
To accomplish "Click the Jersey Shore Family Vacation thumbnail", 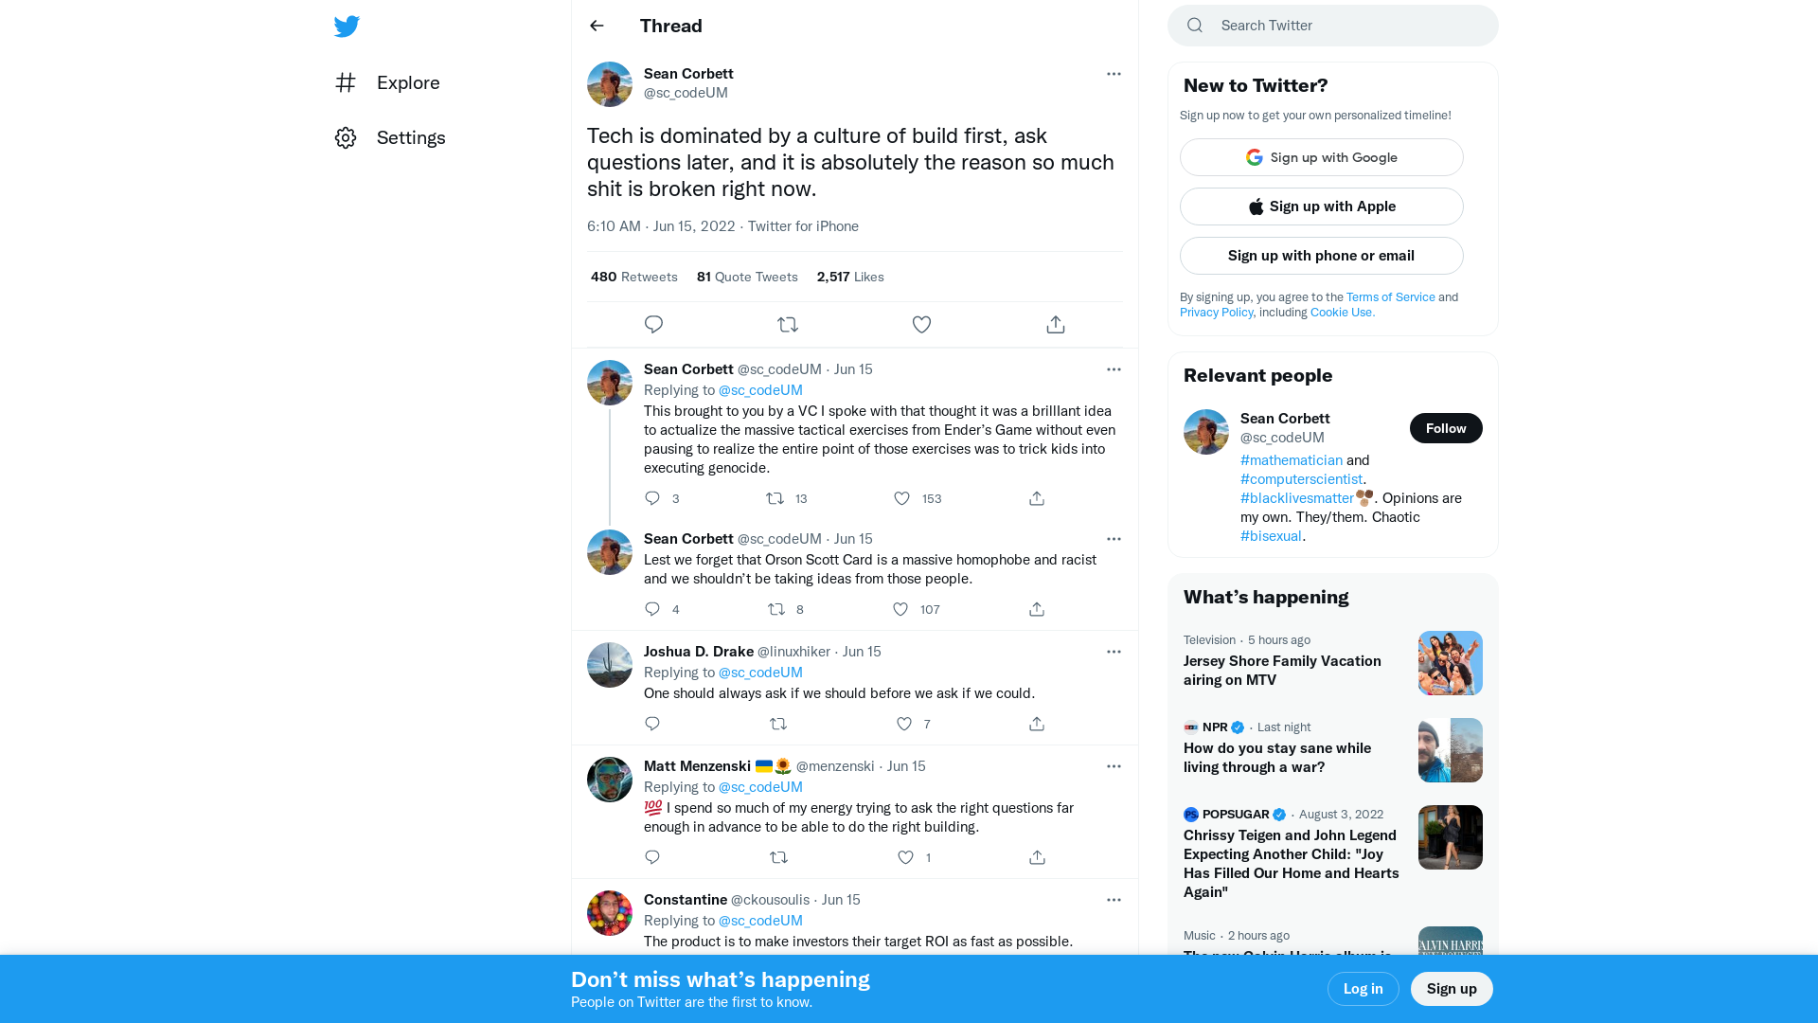I will (1450, 662).
